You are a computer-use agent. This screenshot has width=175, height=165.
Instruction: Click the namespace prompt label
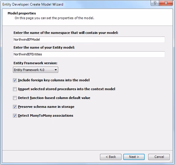click(x=66, y=33)
